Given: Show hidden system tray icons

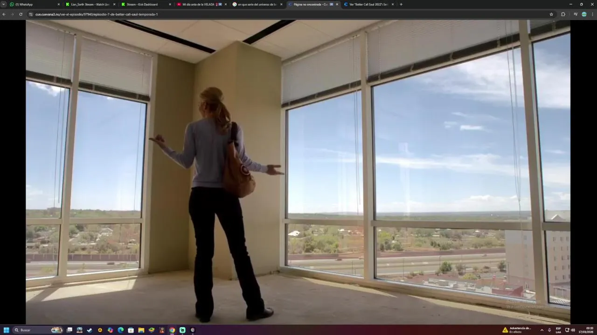Looking at the screenshot, I should [x=541, y=330].
